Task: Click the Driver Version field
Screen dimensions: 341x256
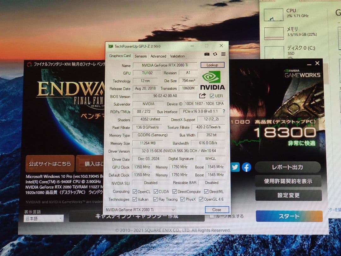Action: 179,151
